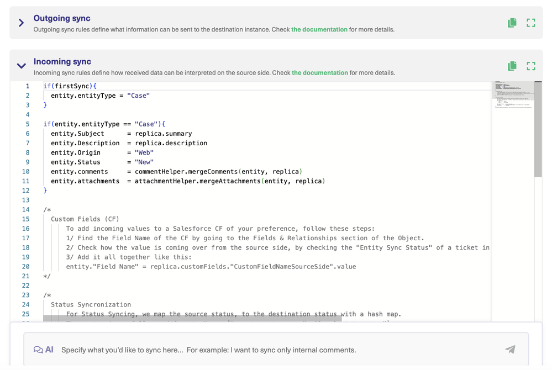Click line number 14 in the gutter
This screenshot has height=370, width=552.
[26, 210]
